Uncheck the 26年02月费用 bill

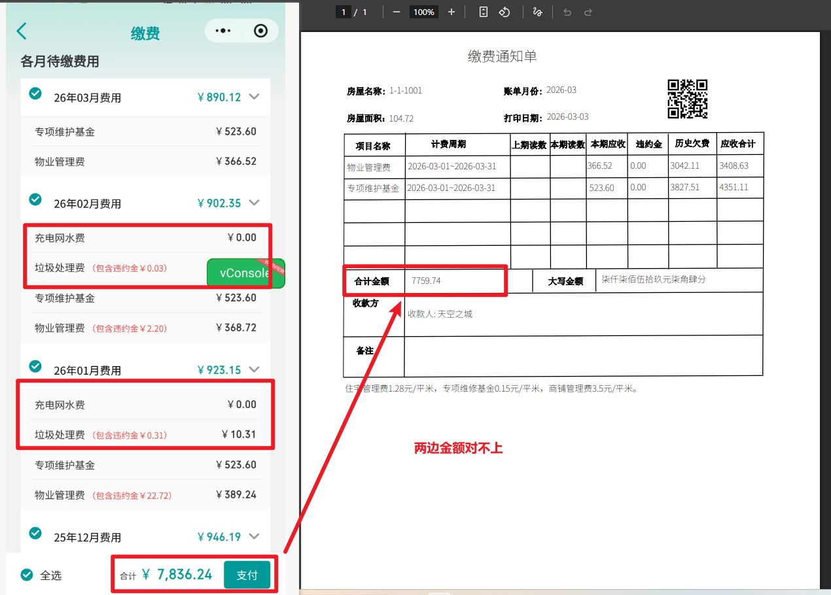[35, 199]
